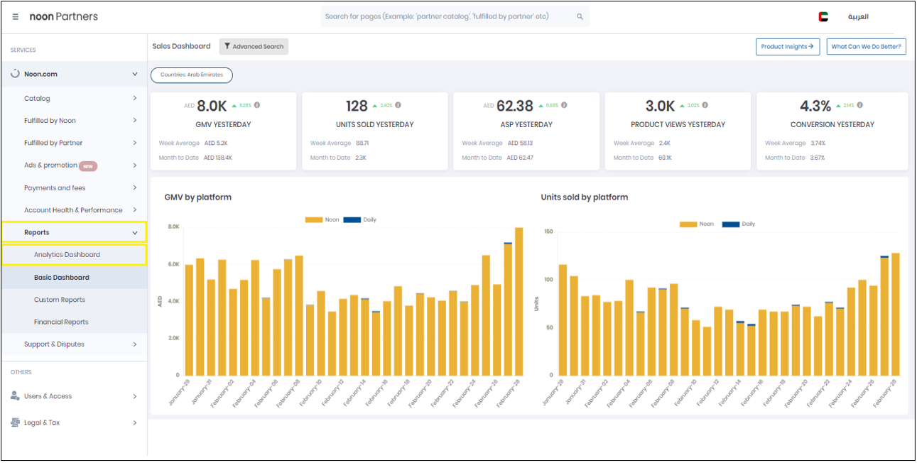Click Noon color swatch in Units chart

pyautogui.click(x=688, y=224)
